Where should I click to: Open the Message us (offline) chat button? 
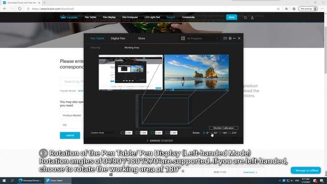tap(306, 170)
